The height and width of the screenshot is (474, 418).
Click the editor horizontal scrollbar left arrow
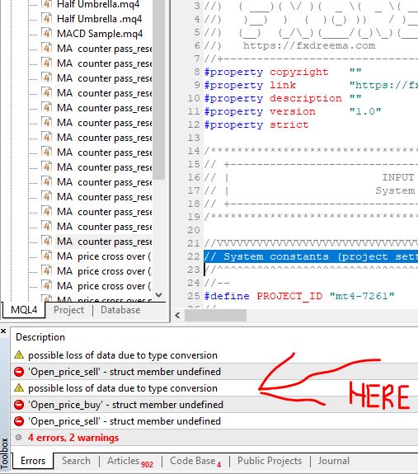click(x=178, y=316)
